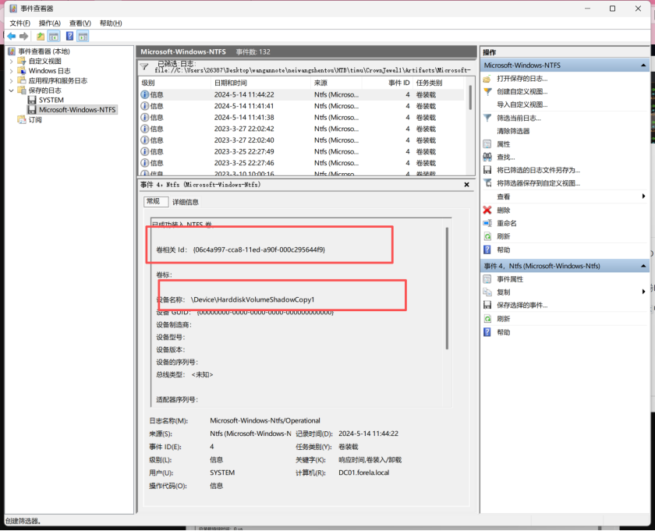Expand the 自定义视图 tree node
This screenshot has height=531, width=655.
coord(11,61)
